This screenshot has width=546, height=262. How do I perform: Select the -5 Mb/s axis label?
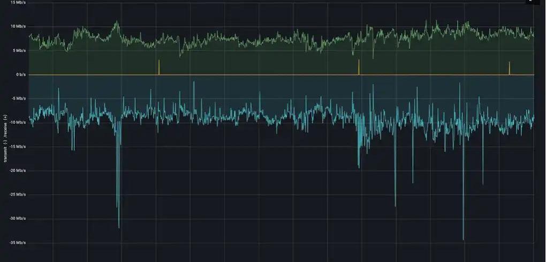(18, 99)
